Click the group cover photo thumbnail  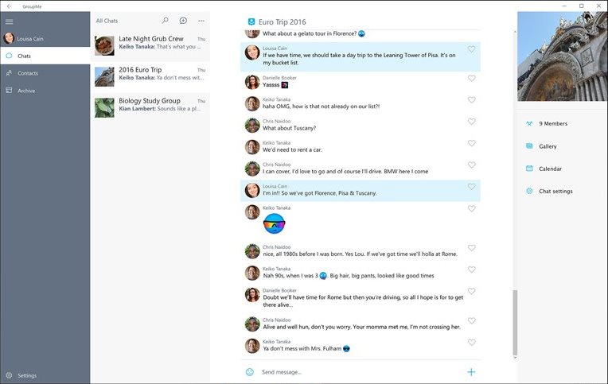pos(563,56)
